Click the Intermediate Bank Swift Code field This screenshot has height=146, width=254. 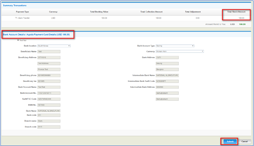coord(167,81)
